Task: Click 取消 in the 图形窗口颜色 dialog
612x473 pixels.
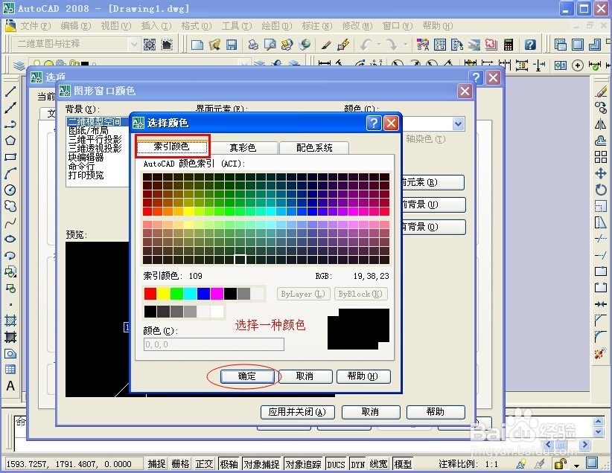Action: coord(370,412)
